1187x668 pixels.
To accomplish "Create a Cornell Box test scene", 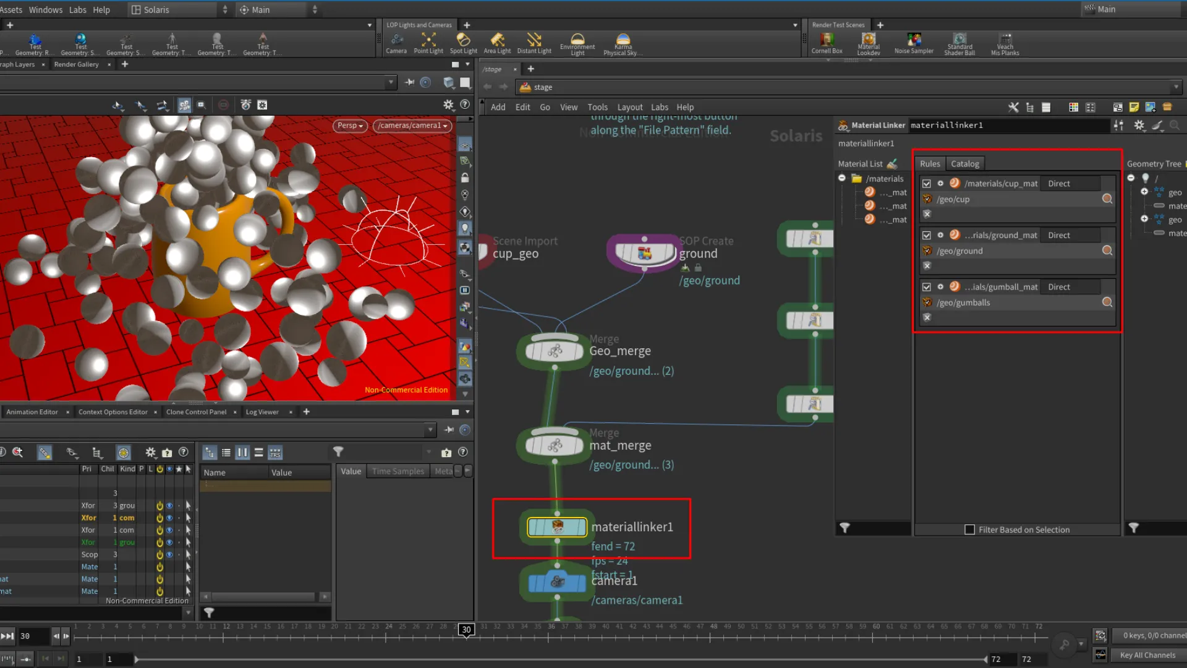I will (x=827, y=42).
